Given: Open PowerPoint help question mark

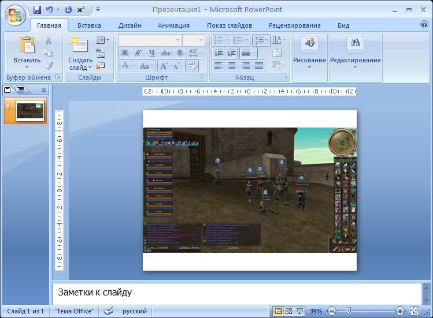Looking at the screenshot, I should (x=424, y=25).
